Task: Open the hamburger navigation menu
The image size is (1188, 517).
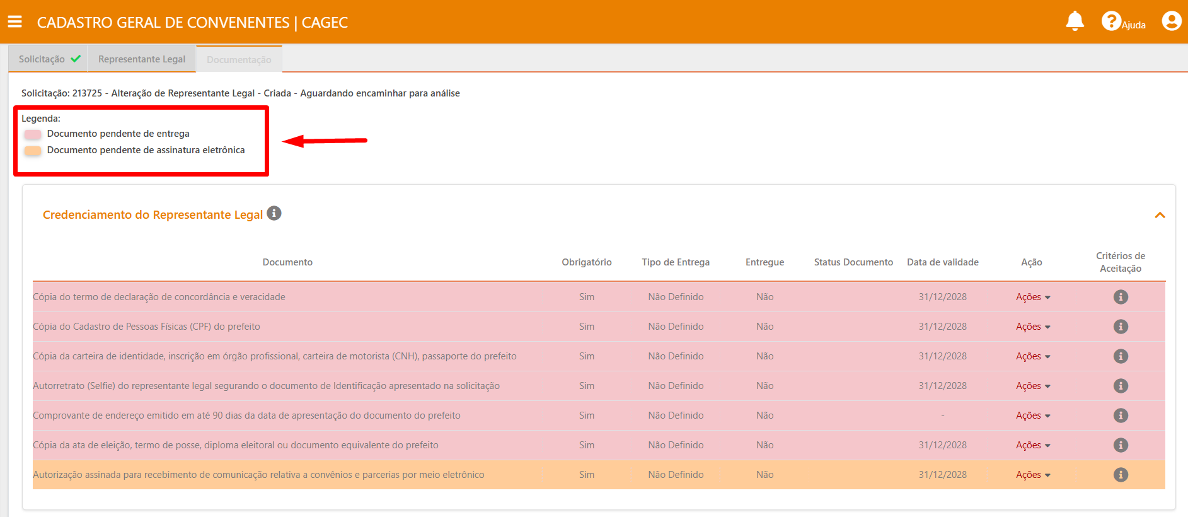Action: [x=14, y=22]
